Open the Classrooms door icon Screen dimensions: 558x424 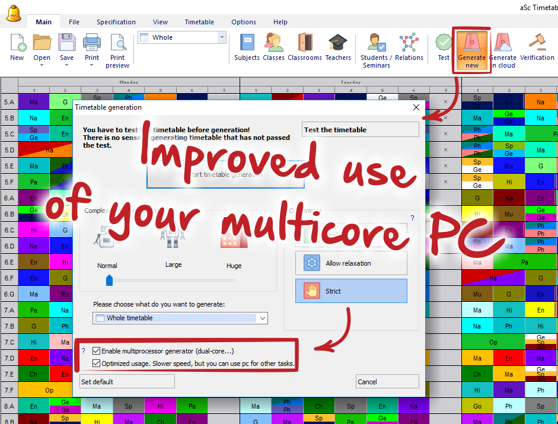(x=305, y=43)
